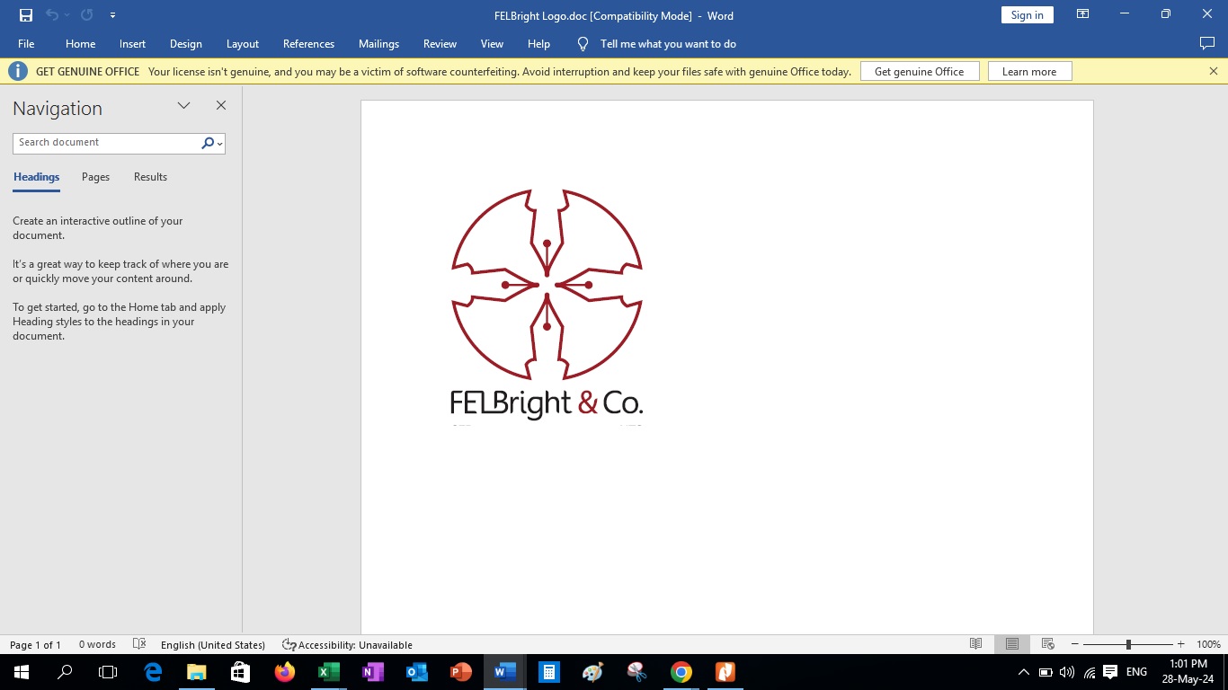Click the FELBright & Co. logo image
The width and height of the screenshot is (1228, 690).
pos(547,305)
